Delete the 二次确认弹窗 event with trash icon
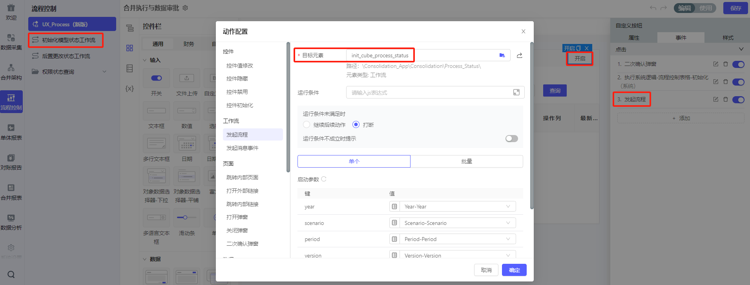The height and width of the screenshot is (285, 750). click(726, 64)
